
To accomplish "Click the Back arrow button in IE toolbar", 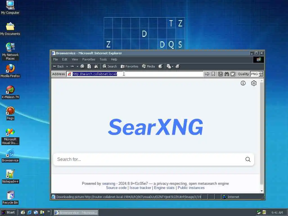I will point(58,66).
